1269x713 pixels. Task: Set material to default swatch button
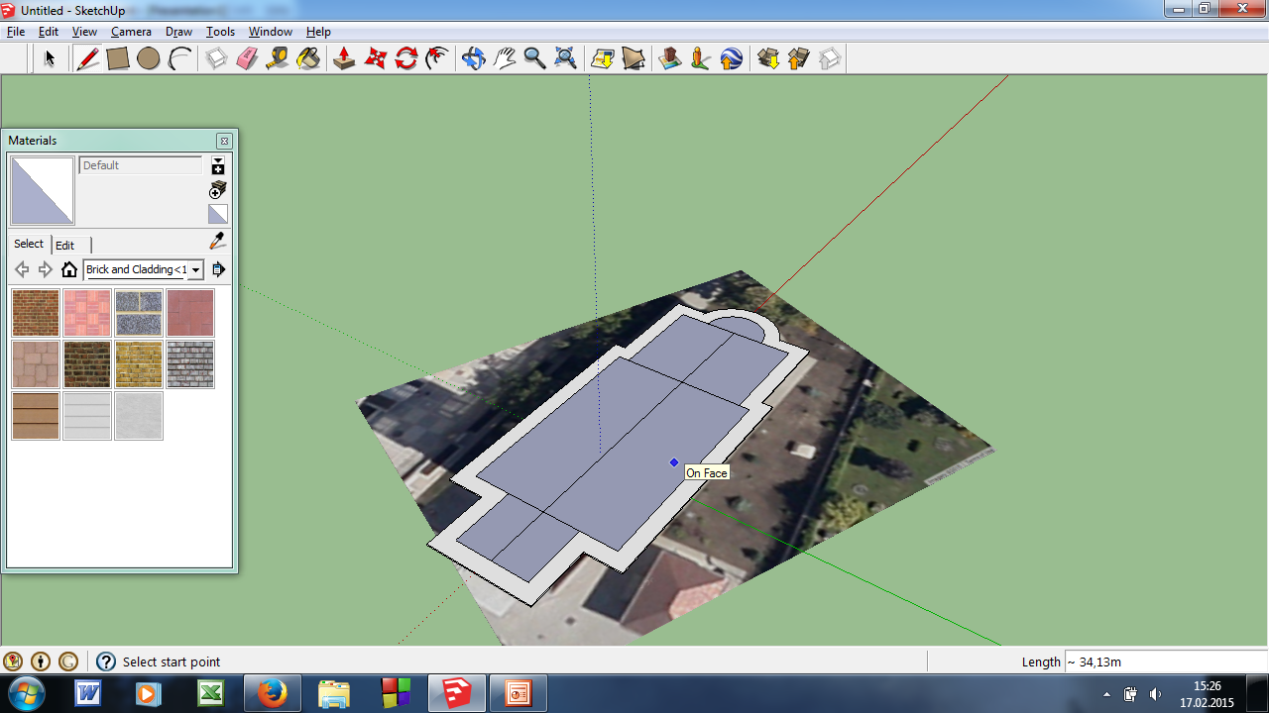(218, 214)
